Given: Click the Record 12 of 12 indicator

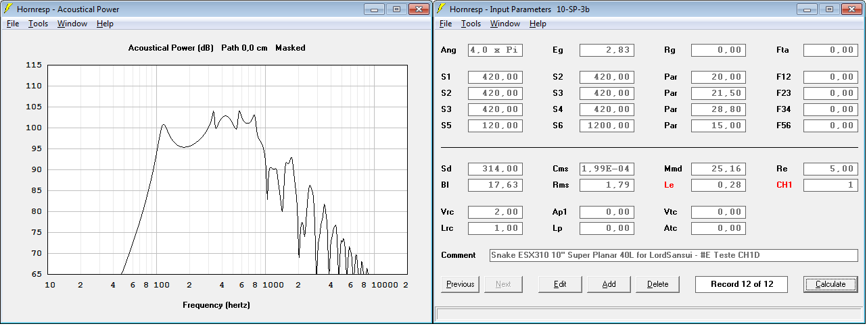Looking at the screenshot, I should click(x=741, y=284).
